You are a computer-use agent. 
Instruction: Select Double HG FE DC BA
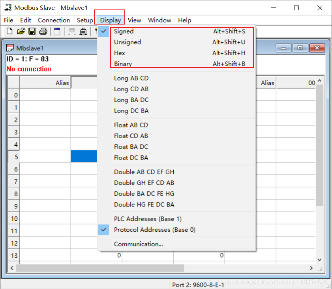tap(176, 205)
